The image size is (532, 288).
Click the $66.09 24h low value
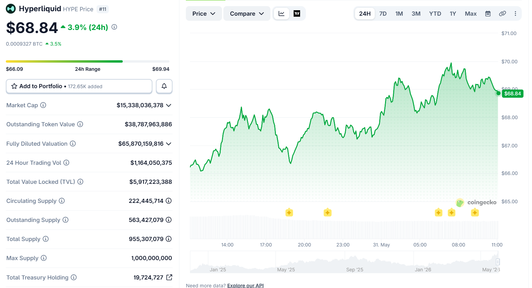coord(15,69)
